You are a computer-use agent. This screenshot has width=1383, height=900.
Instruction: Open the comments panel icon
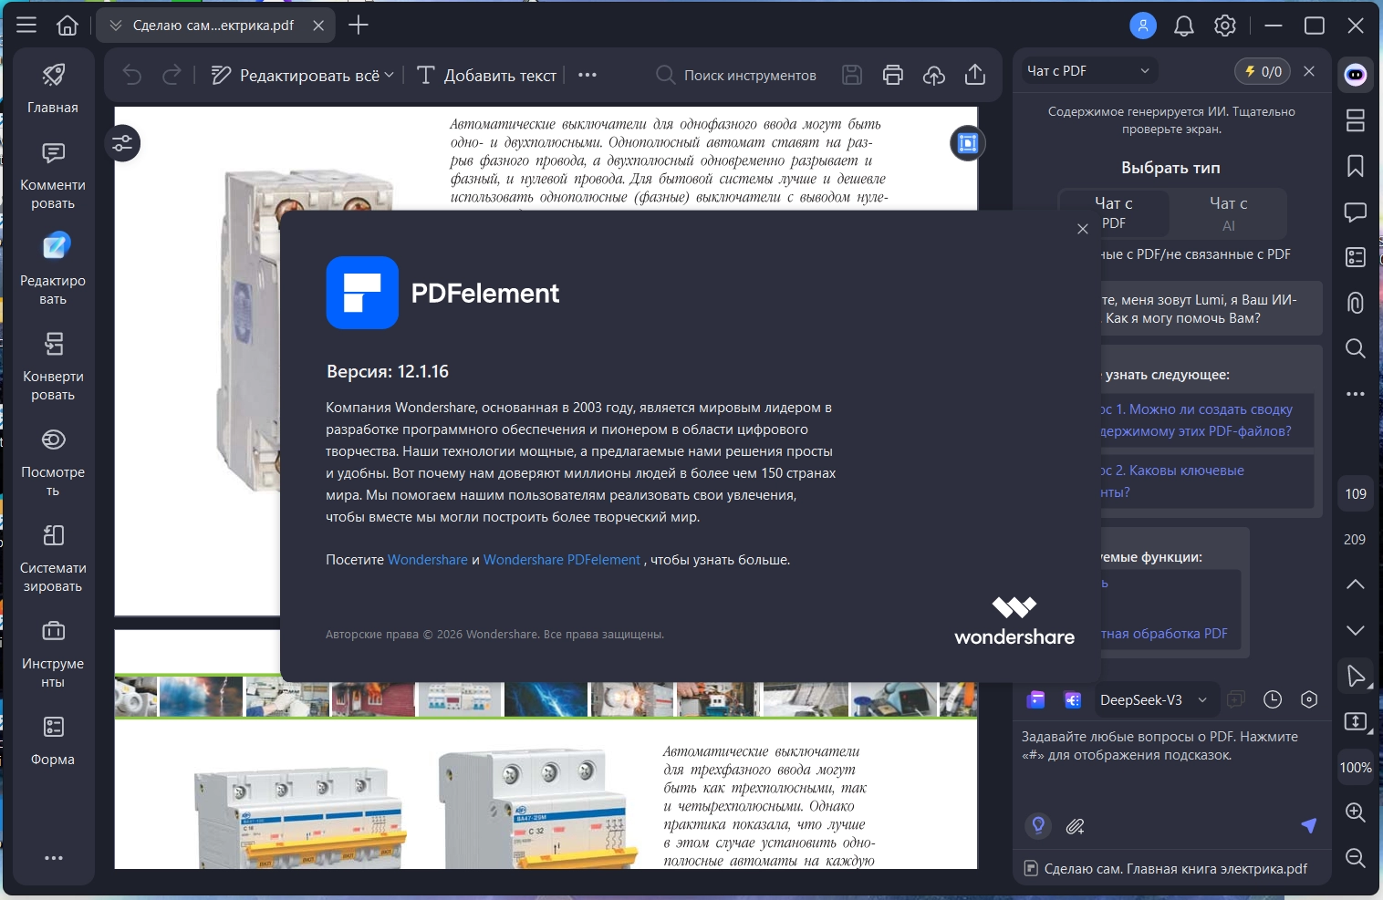1356,212
